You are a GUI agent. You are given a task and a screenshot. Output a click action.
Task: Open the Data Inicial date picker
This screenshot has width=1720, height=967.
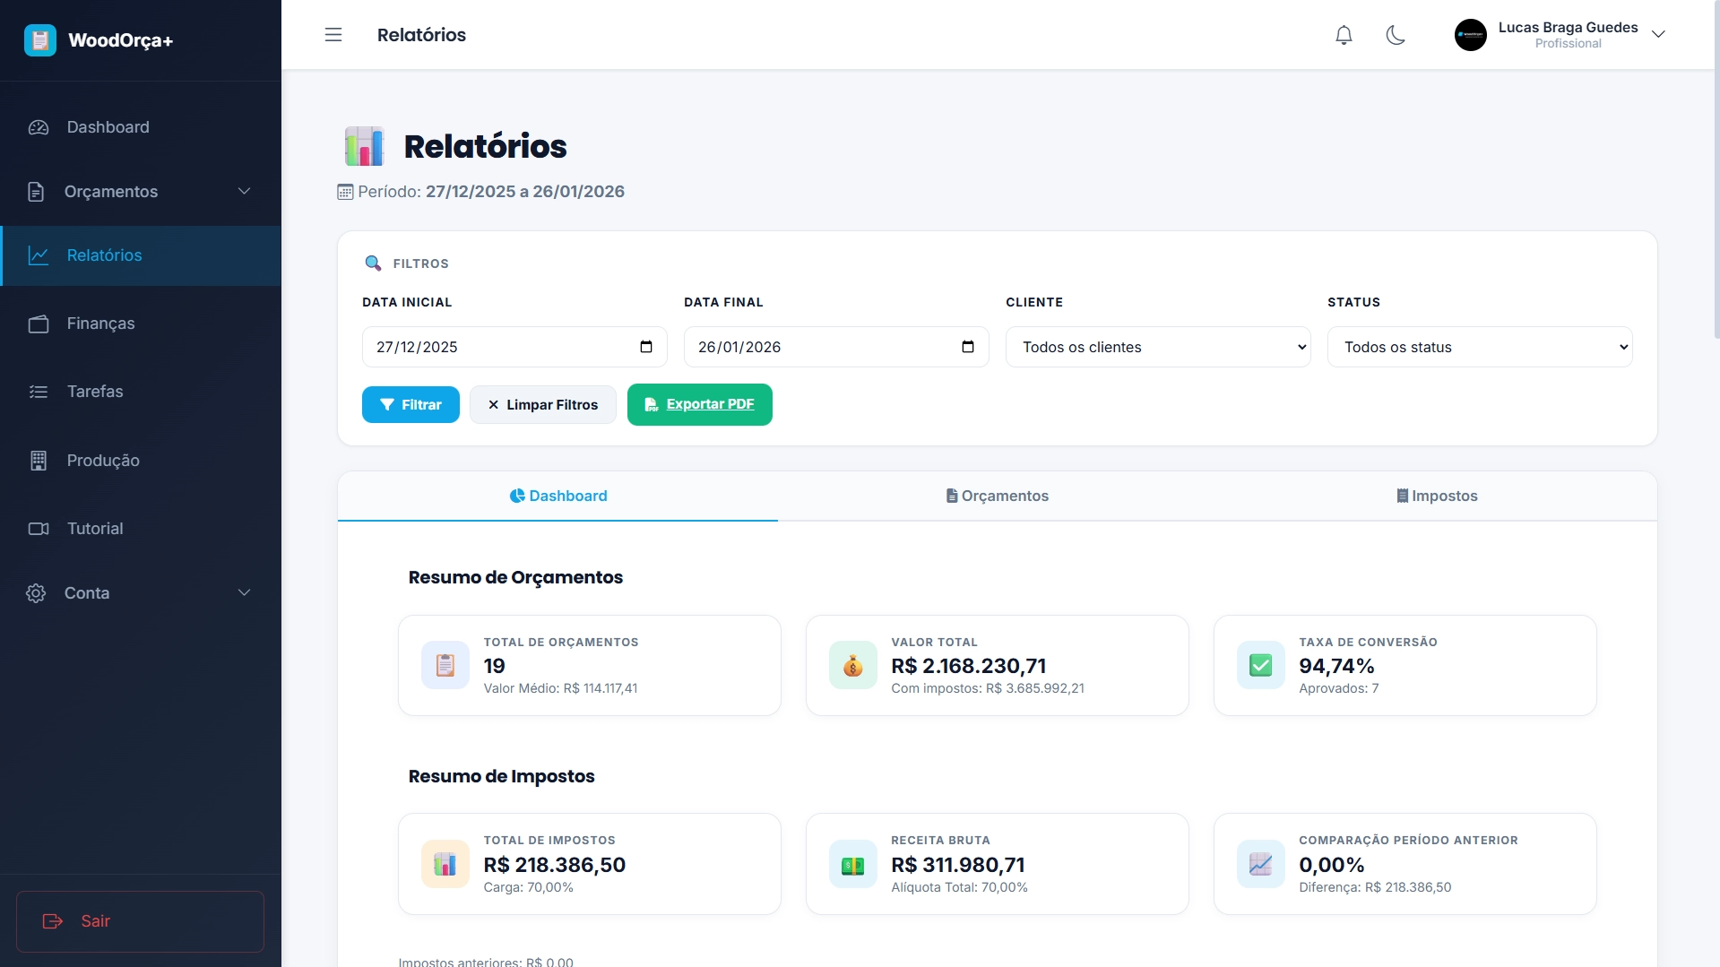(x=646, y=347)
